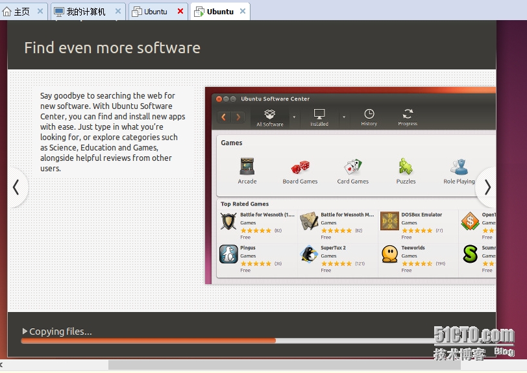Open the Board Games category
527x373 pixels.
[300, 172]
